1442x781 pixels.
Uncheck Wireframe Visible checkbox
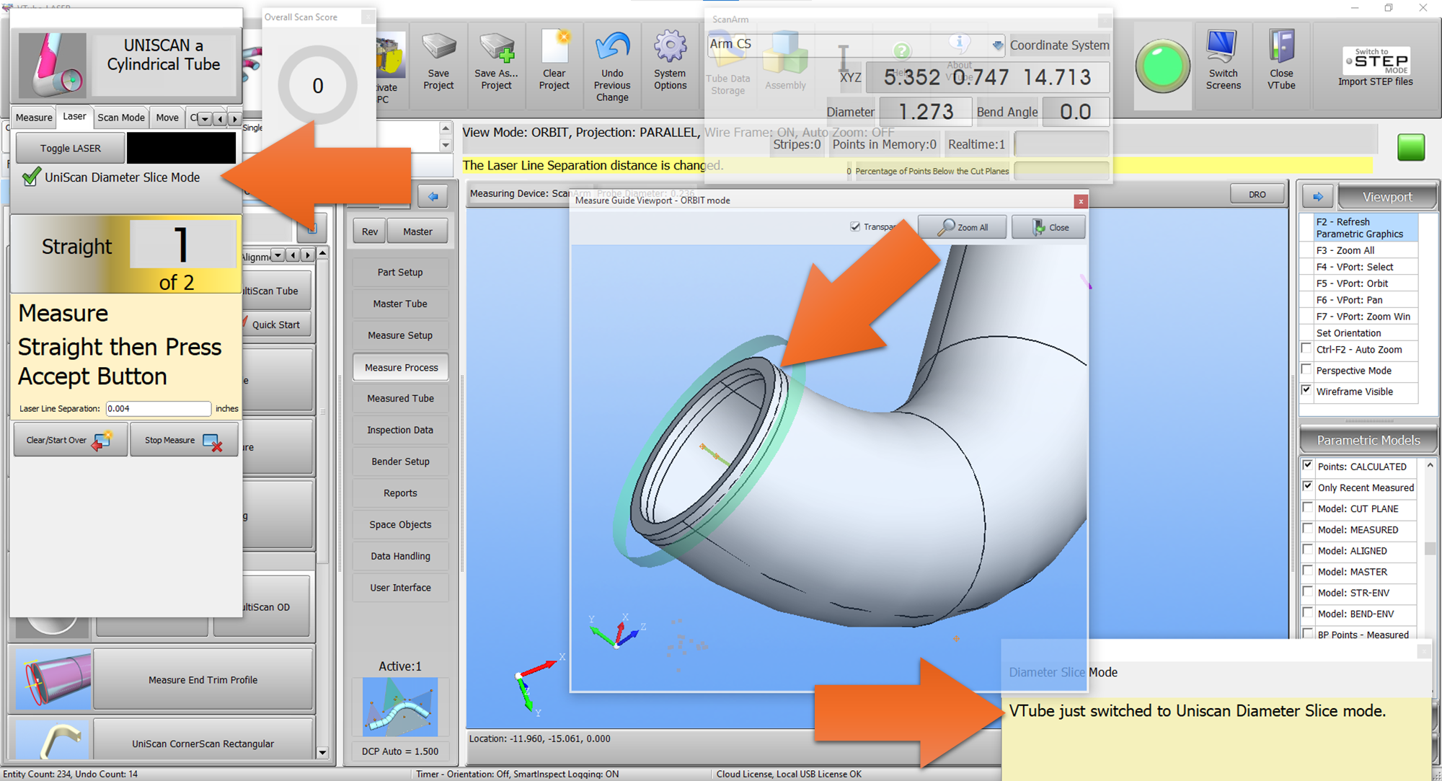1306,391
